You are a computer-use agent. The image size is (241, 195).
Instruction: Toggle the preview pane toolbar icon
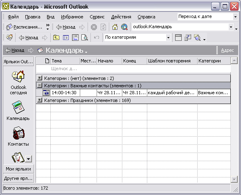coord(75,38)
